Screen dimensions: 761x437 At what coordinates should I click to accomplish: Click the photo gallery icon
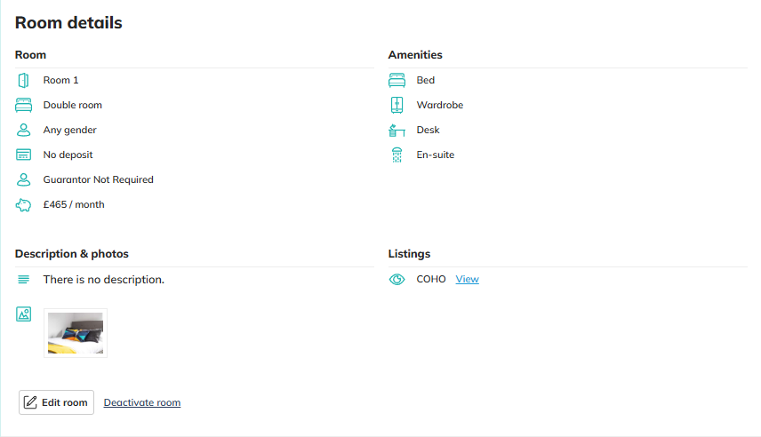(23, 314)
